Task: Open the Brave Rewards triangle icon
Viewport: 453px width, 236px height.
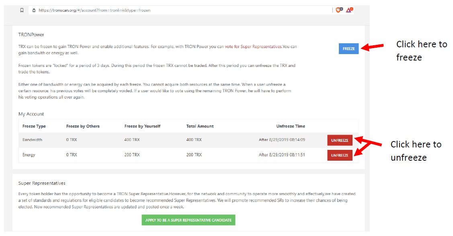Action: click(349, 10)
